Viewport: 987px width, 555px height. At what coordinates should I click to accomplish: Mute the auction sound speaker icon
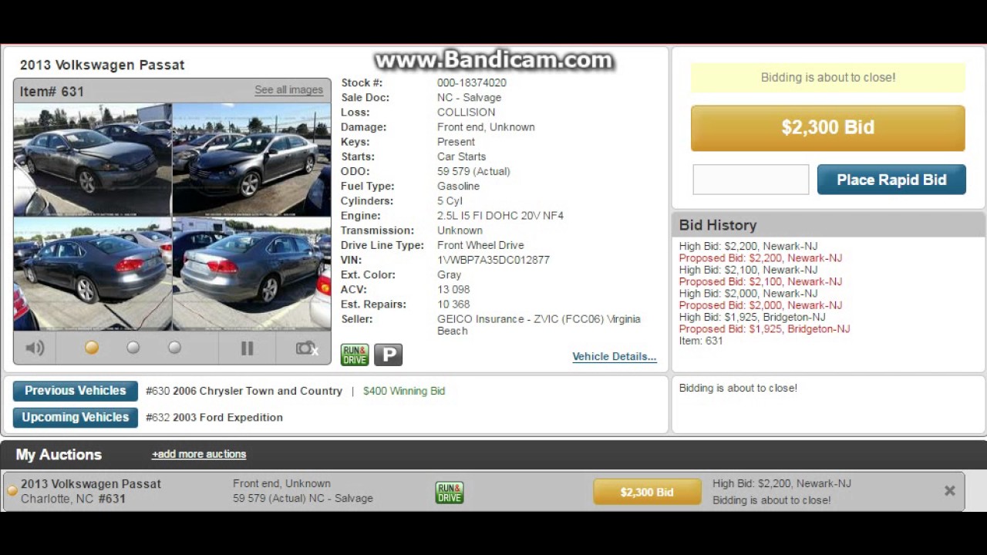[x=35, y=348]
